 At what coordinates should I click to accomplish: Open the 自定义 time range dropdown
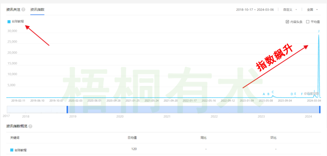pyautogui.click(x=290, y=10)
